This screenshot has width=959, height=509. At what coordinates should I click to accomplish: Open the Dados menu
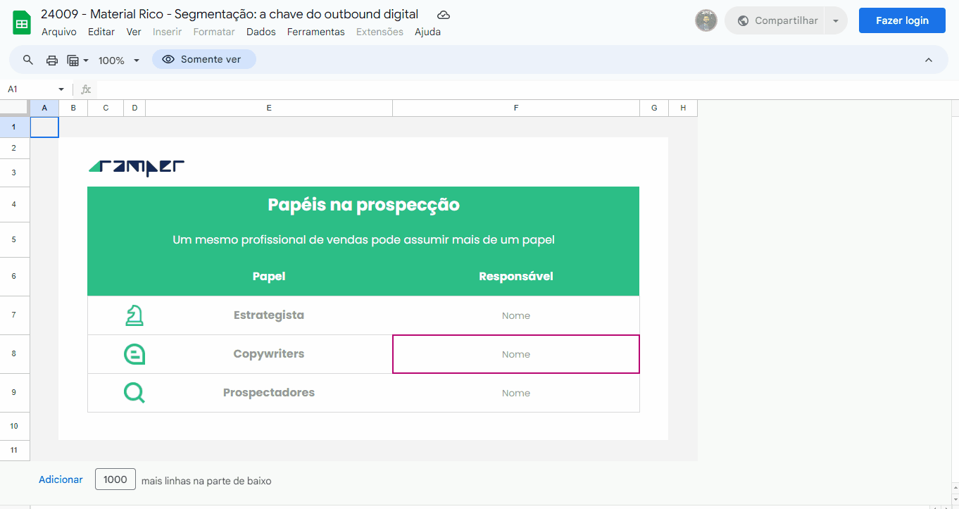[261, 32]
